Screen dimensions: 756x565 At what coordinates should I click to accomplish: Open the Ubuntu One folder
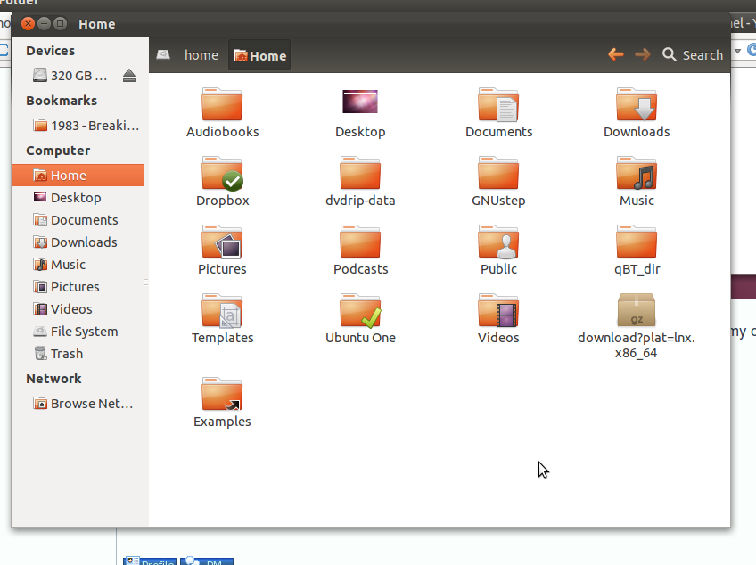pos(360,319)
